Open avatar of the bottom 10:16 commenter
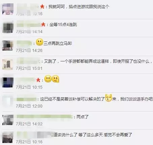The height and width of the screenshot is (145, 153). point(8,138)
